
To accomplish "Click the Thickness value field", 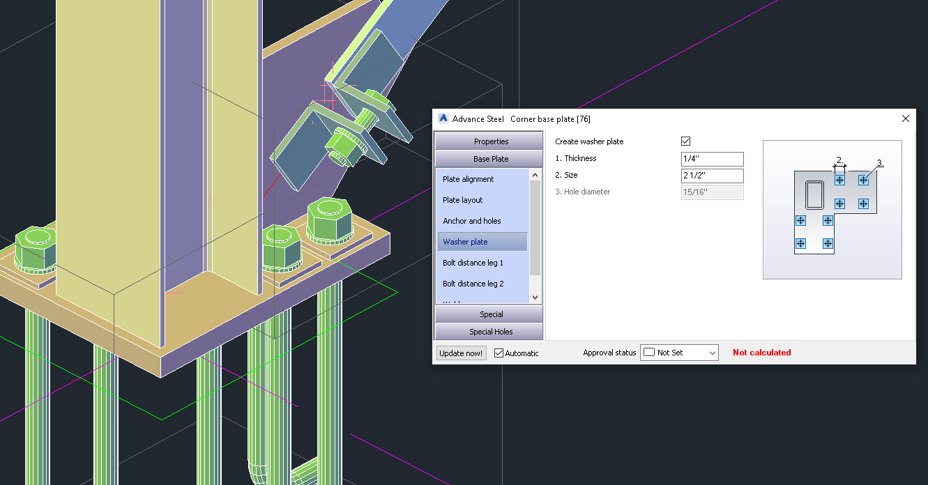I will (712, 159).
